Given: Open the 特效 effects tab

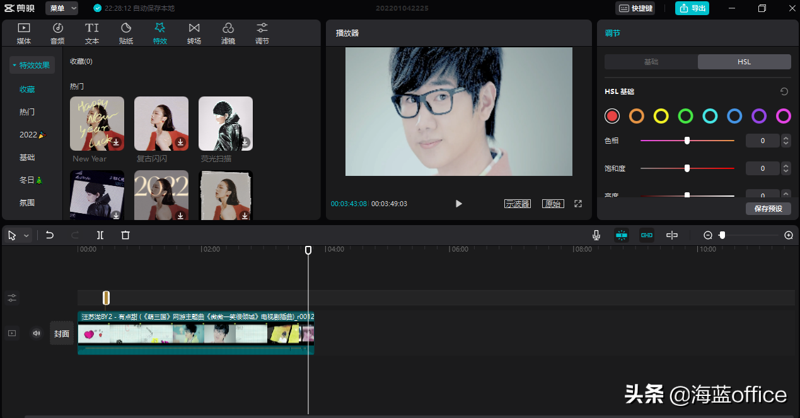Looking at the screenshot, I should [x=160, y=33].
